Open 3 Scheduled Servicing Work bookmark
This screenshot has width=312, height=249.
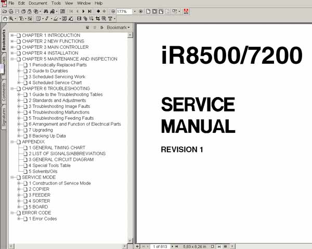(57, 77)
